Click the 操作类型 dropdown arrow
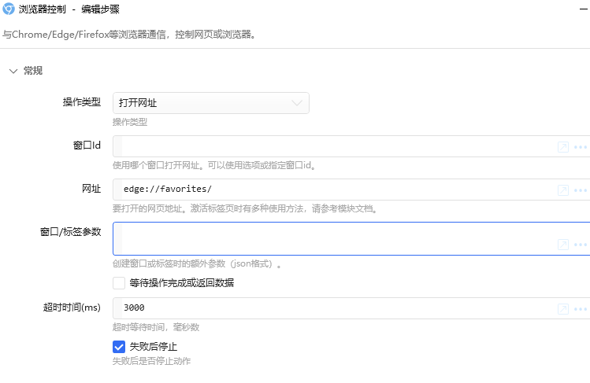This screenshot has height=383, width=590. [x=297, y=103]
